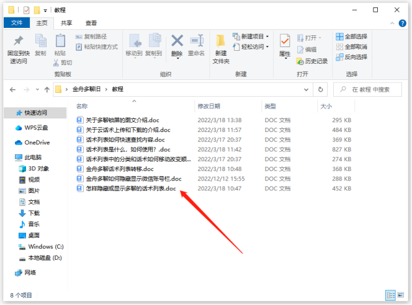This screenshot has width=412, height=305.
Task: Switch to the Home (主页) tab
Action: tap(42, 23)
